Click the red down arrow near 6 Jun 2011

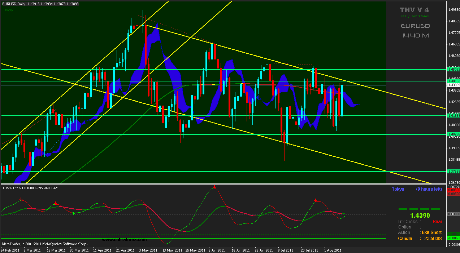214,187
